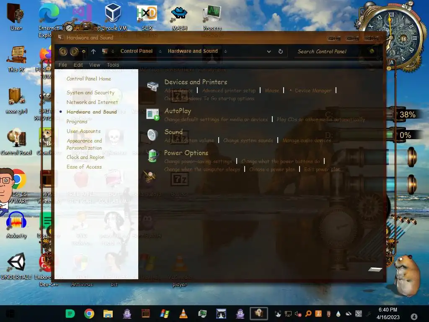This screenshot has width=429, height=322.
Task: Open the HxD editor desktop icon labeled SEX
Action: (147, 17)
